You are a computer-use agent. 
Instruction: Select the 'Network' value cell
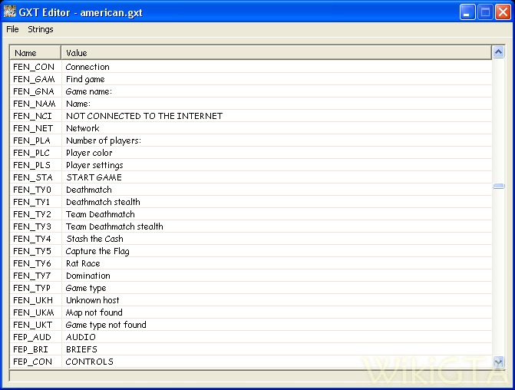[x=82, y=128]
